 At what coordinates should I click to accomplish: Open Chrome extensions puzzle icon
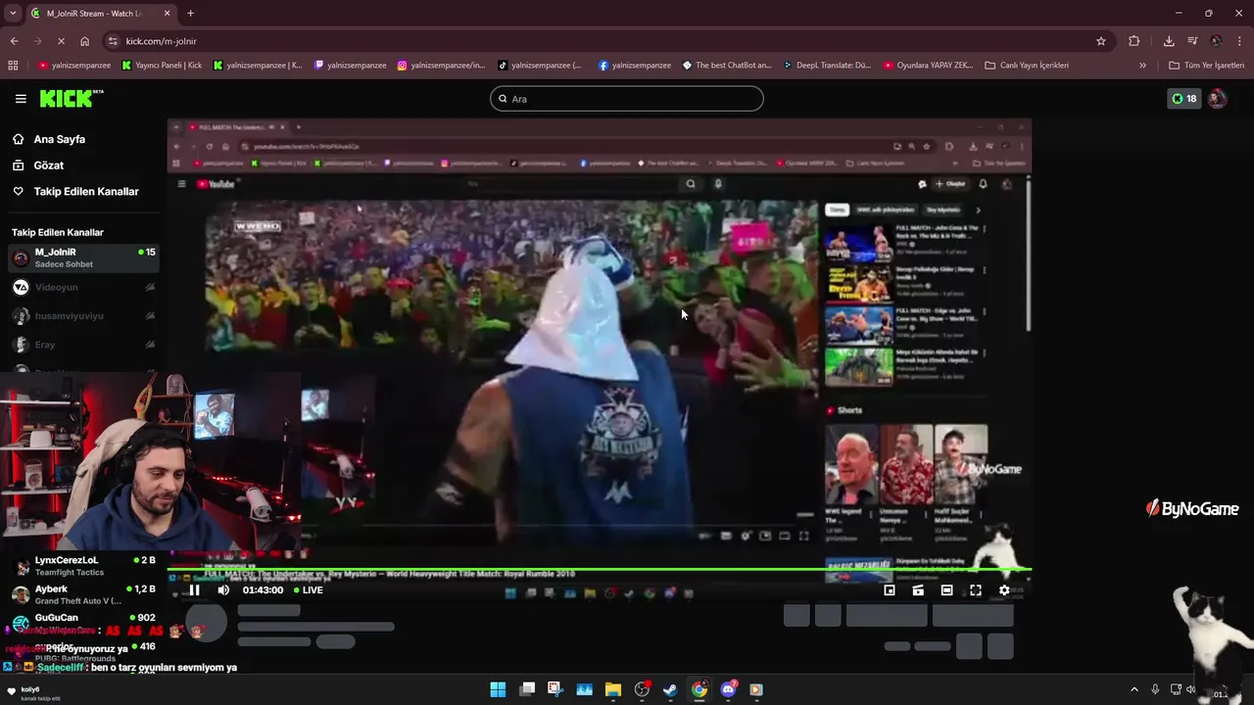[x=1134, y=41]
